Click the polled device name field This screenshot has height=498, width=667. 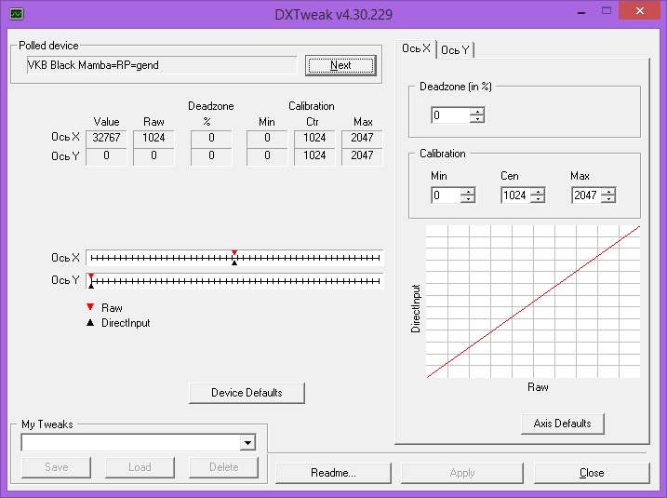[162, 65]
